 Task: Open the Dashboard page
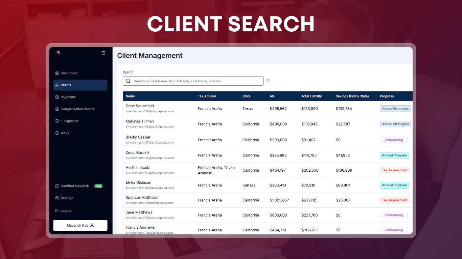[69, 73]
